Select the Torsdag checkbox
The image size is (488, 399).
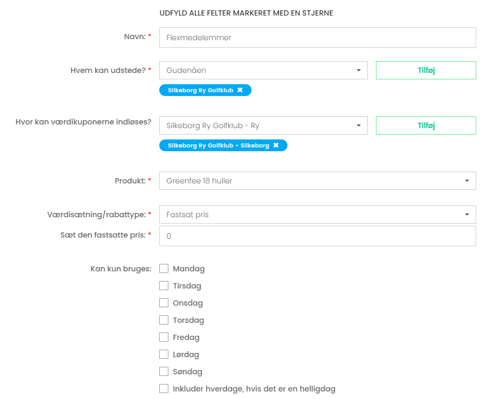pyautogui.click(x=164, y=320)
